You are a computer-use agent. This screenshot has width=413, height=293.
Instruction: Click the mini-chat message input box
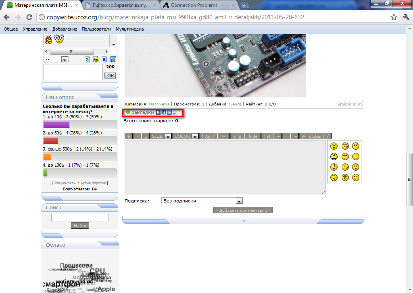73,72
